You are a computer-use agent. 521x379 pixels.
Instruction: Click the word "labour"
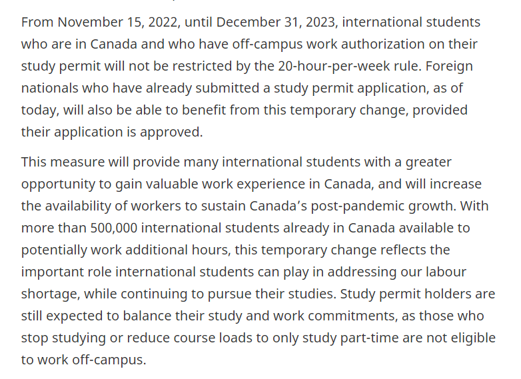(442, 272)
